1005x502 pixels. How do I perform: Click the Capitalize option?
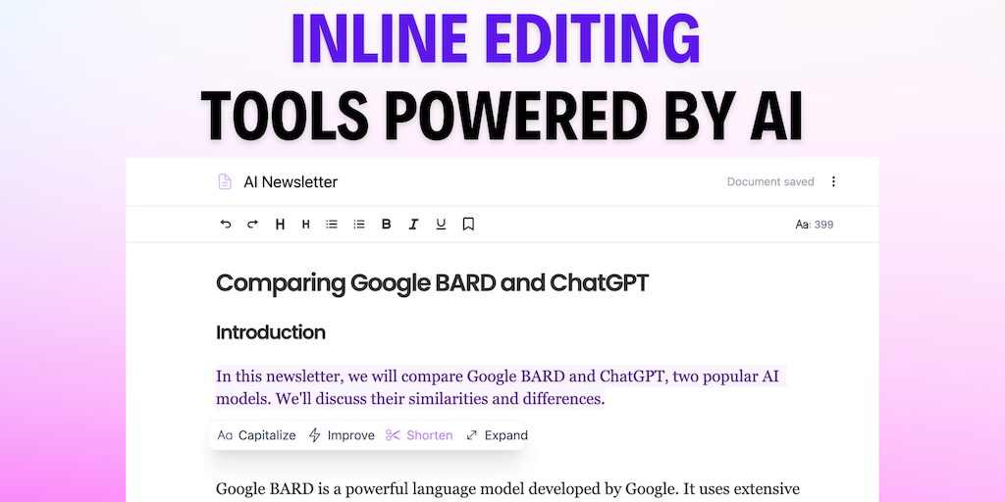(x=256, y=435)
